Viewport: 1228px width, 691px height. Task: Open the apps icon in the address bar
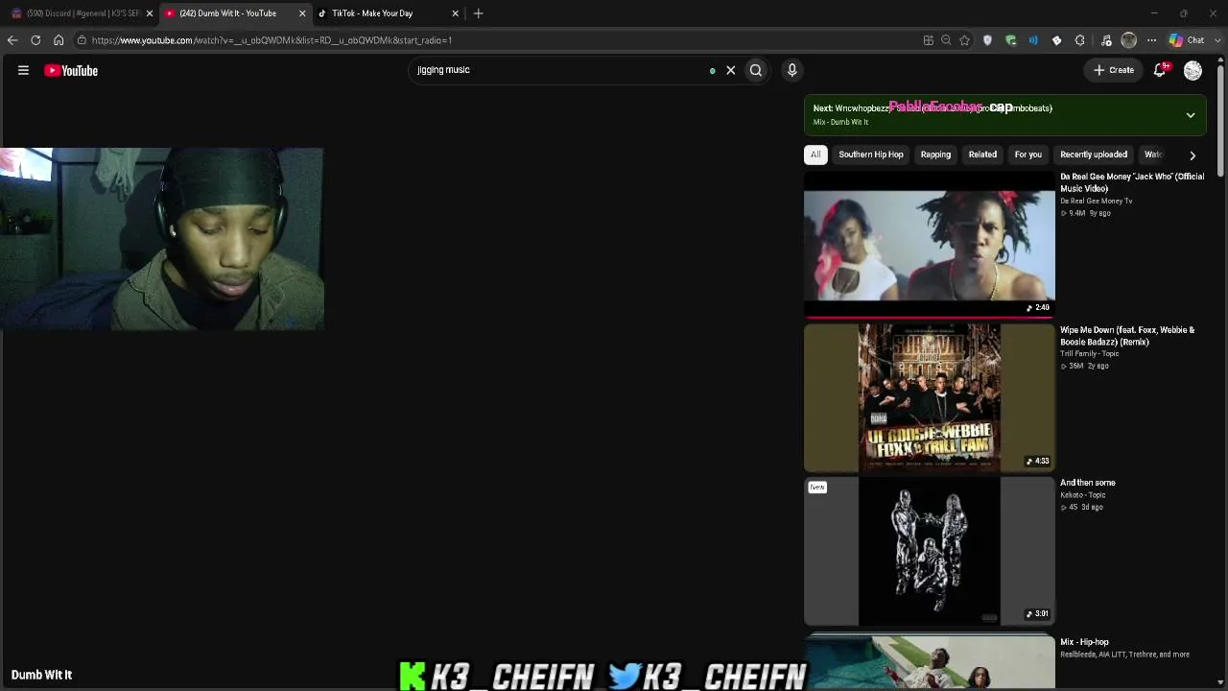tap(928, 40)
